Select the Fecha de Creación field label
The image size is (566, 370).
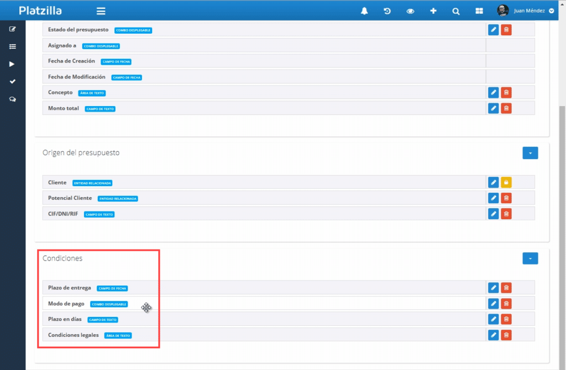point(71,61)
